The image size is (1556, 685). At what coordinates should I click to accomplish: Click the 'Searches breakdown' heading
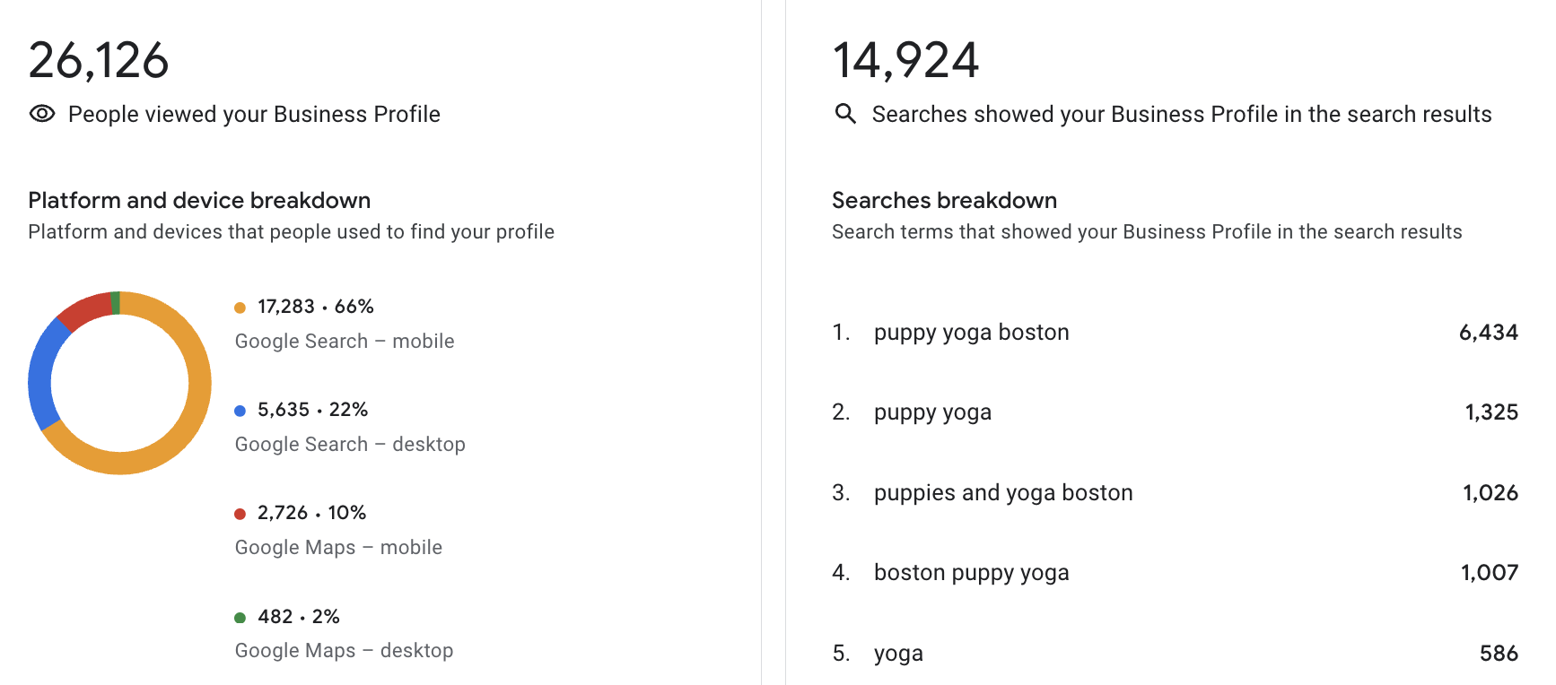(944, 200)
